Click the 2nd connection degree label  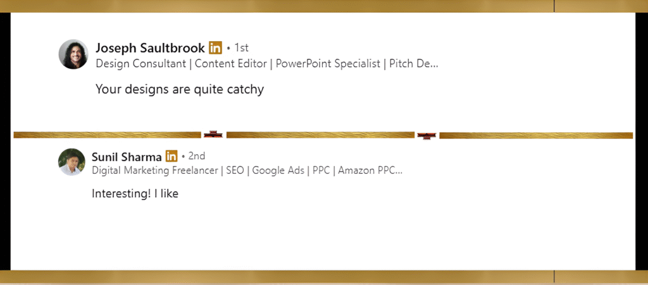pos(196,156)
